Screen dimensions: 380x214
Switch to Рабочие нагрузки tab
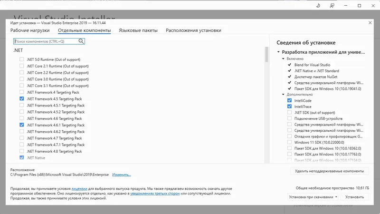pos(30,30)
